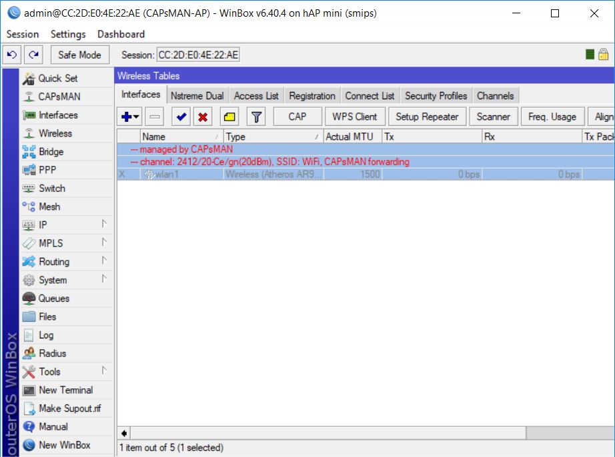615x457 pixels.
Task: Click the green status indicator square
Action: [x=590, y=55]
